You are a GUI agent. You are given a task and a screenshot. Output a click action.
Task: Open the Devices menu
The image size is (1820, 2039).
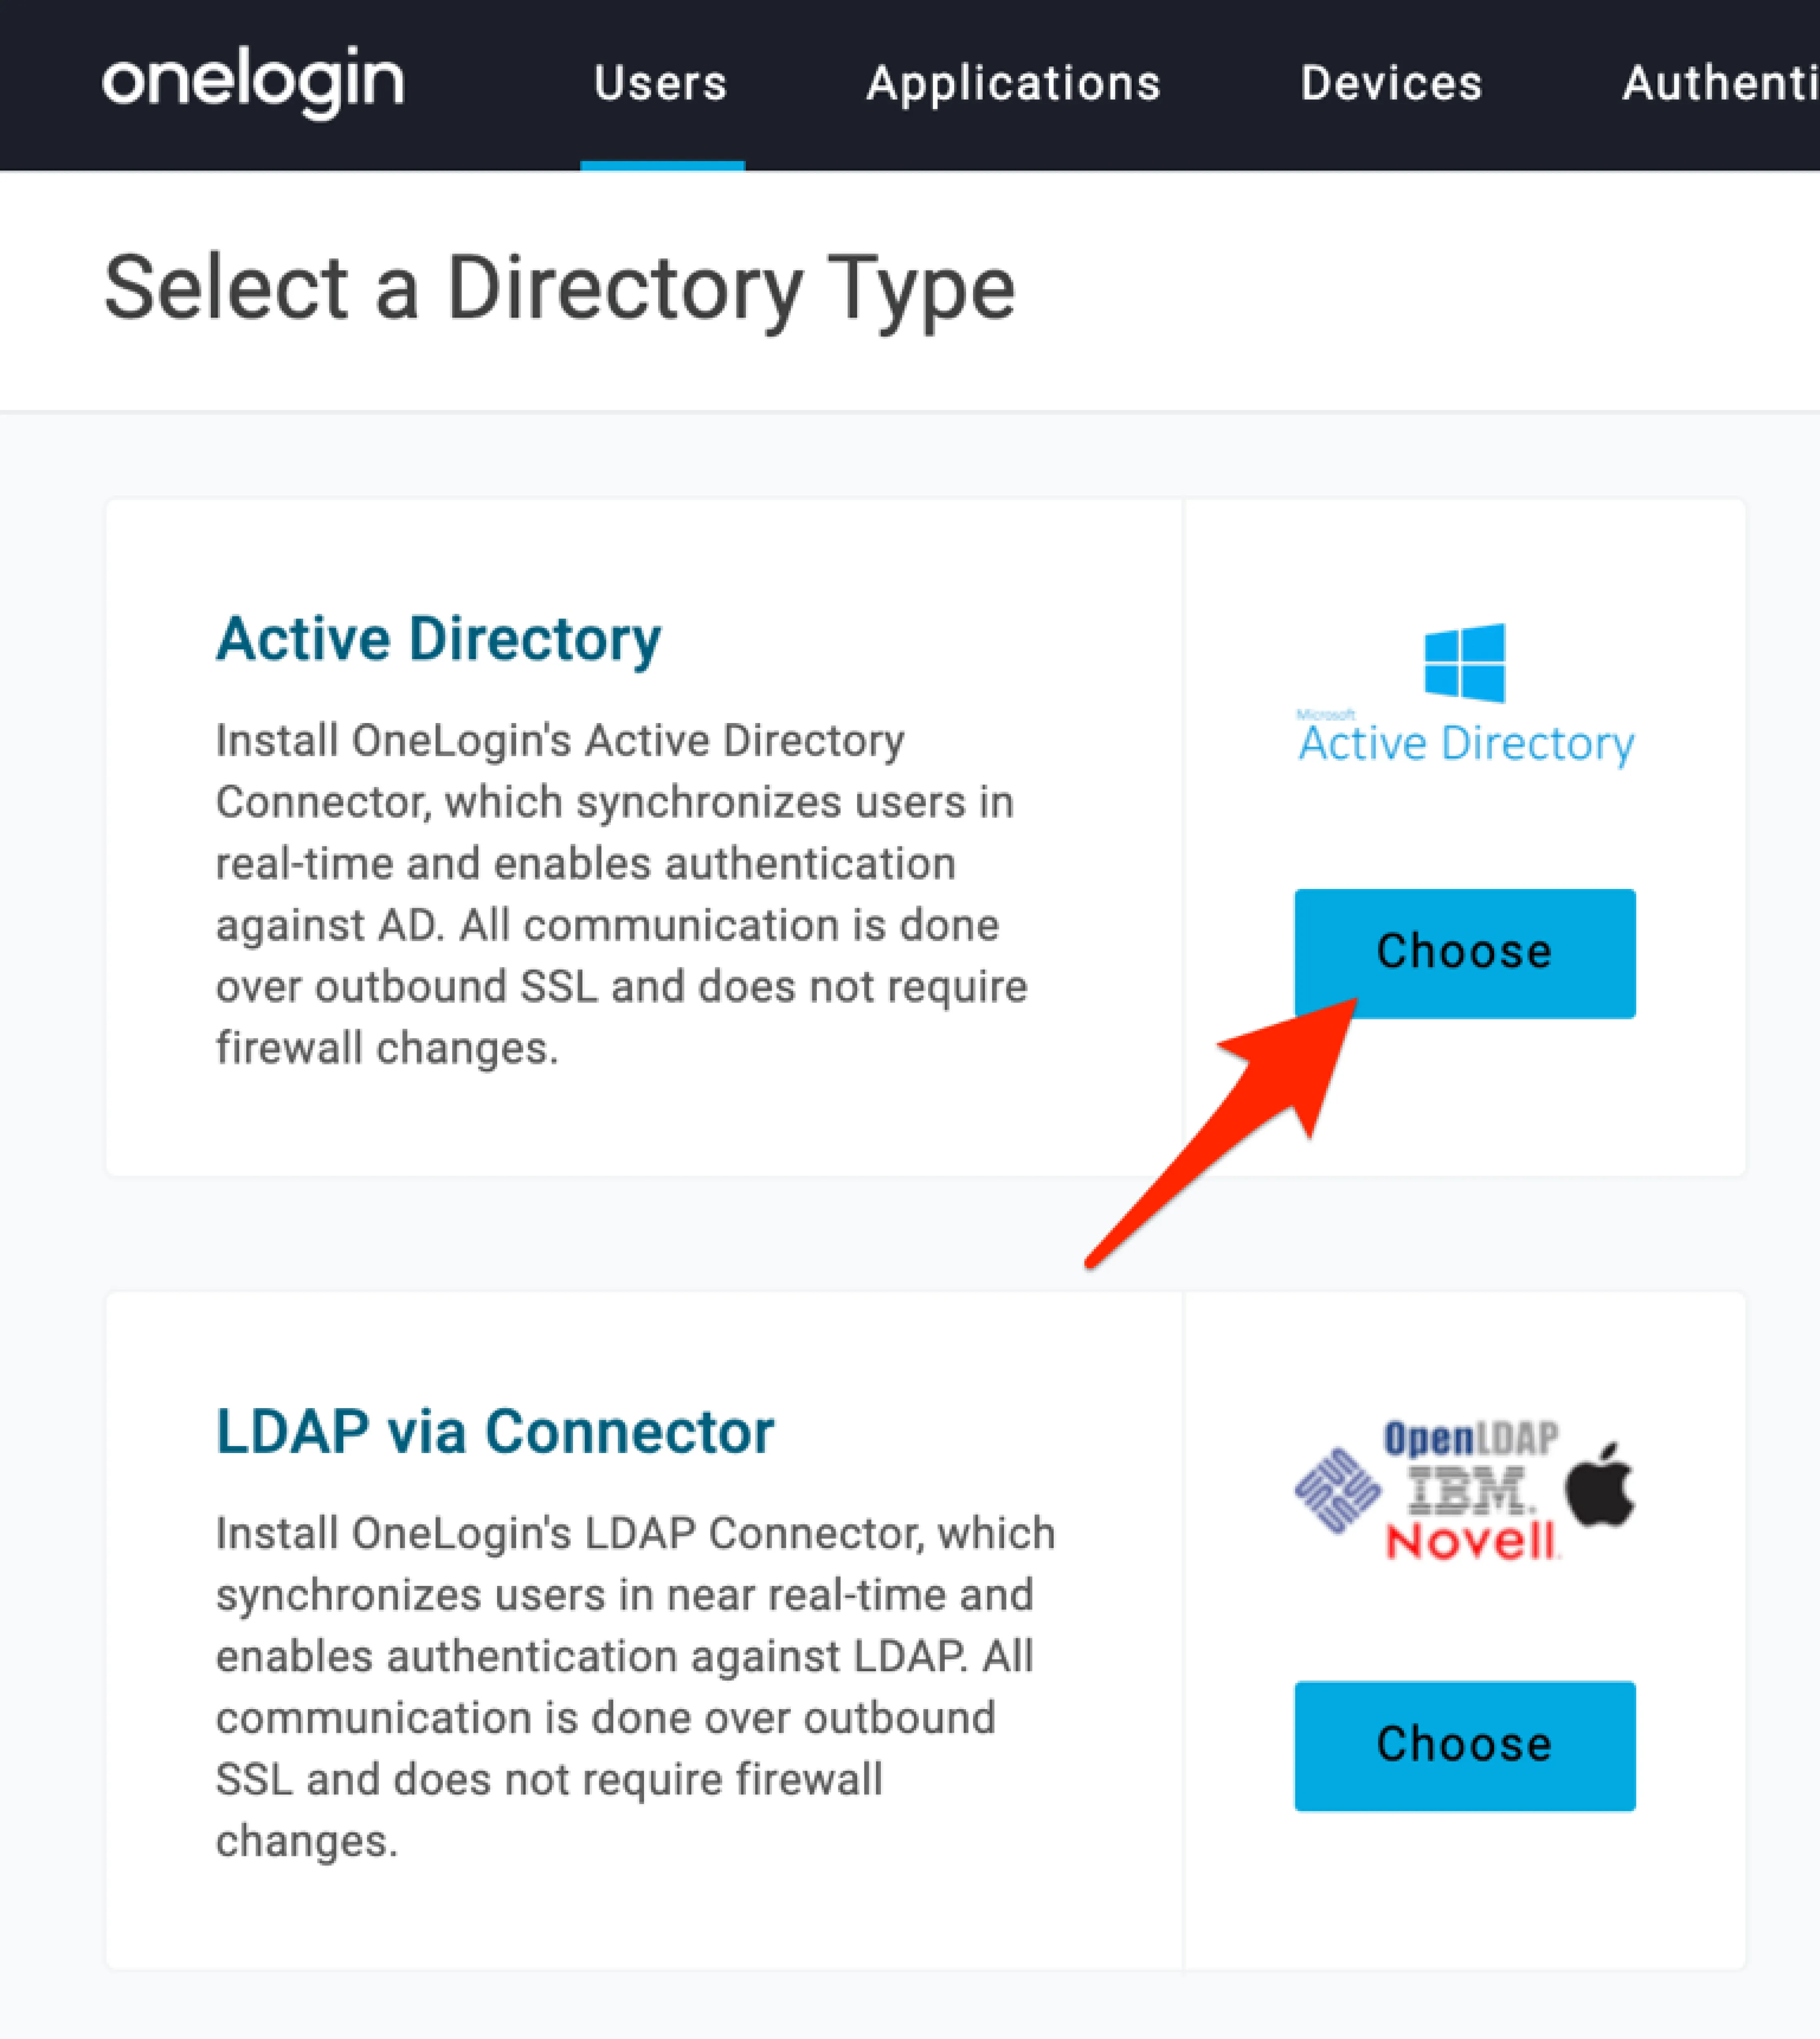(x=1391, y=84)
